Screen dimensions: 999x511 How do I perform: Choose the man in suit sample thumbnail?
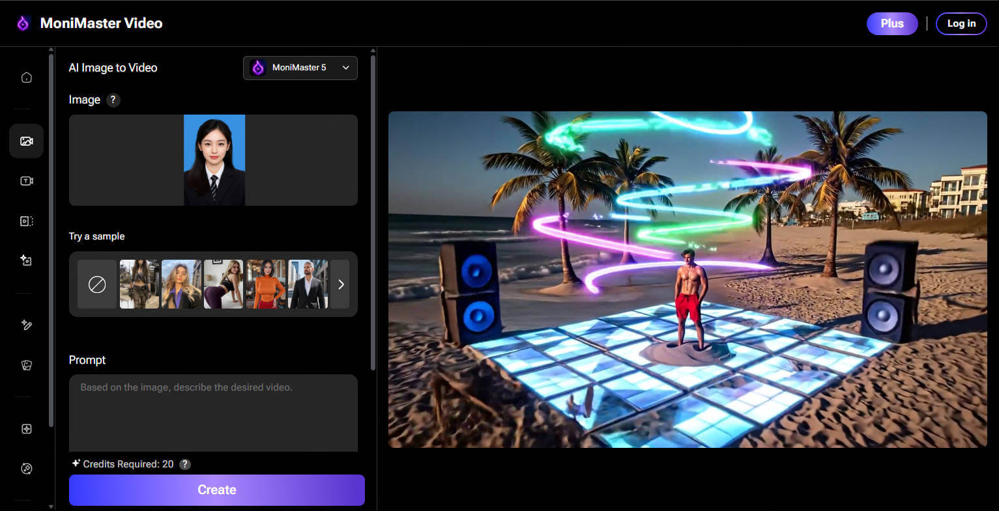click(308, 284)
